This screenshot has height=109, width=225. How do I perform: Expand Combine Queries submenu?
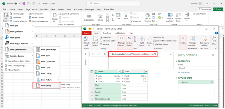pos(18,56)
